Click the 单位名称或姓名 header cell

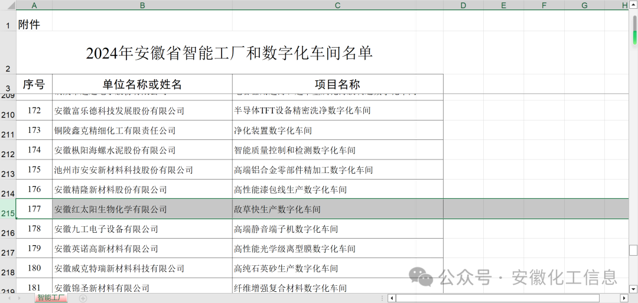coord(142,84)
